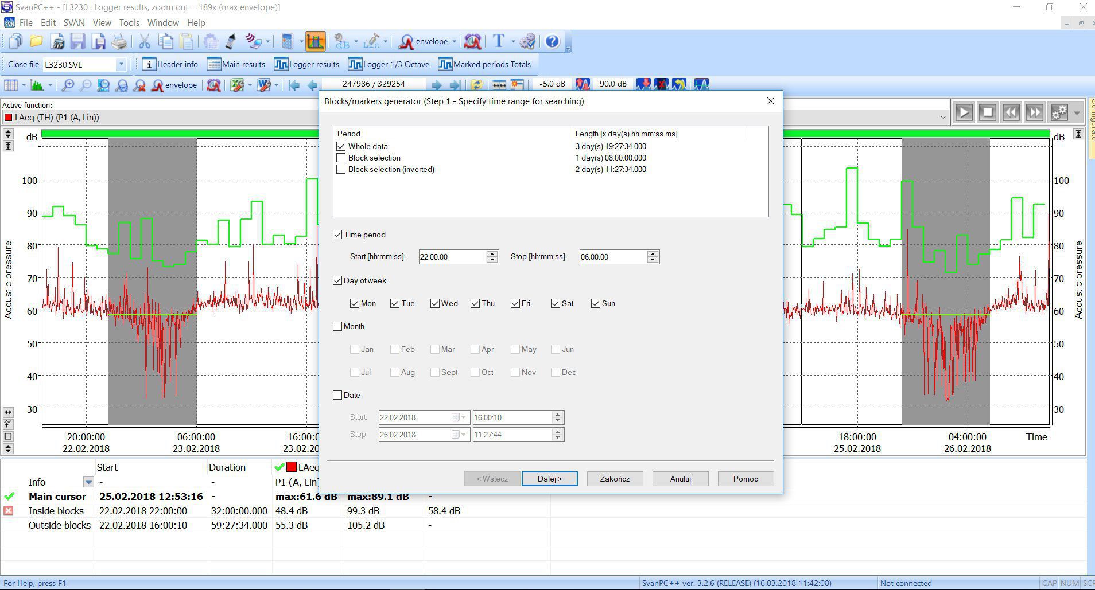This screenshot has width=1095, height=590.
Task: Check the Block selection checkbox
Action: point(341,158)
